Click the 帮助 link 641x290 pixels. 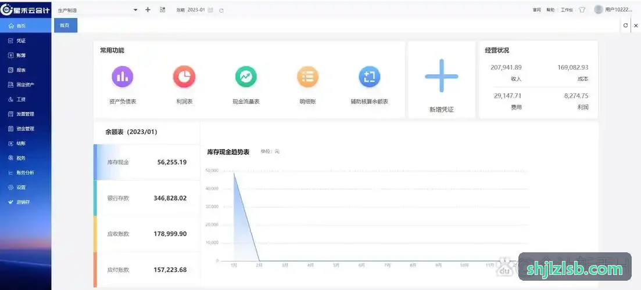pos(550,10)
